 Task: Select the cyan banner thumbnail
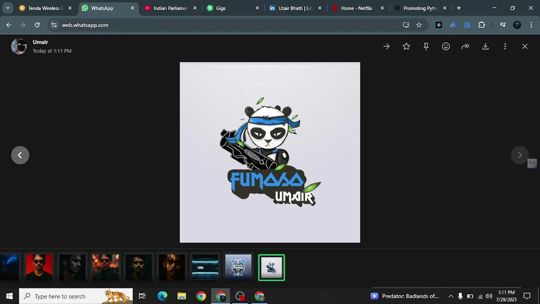(x=205, y=267)
